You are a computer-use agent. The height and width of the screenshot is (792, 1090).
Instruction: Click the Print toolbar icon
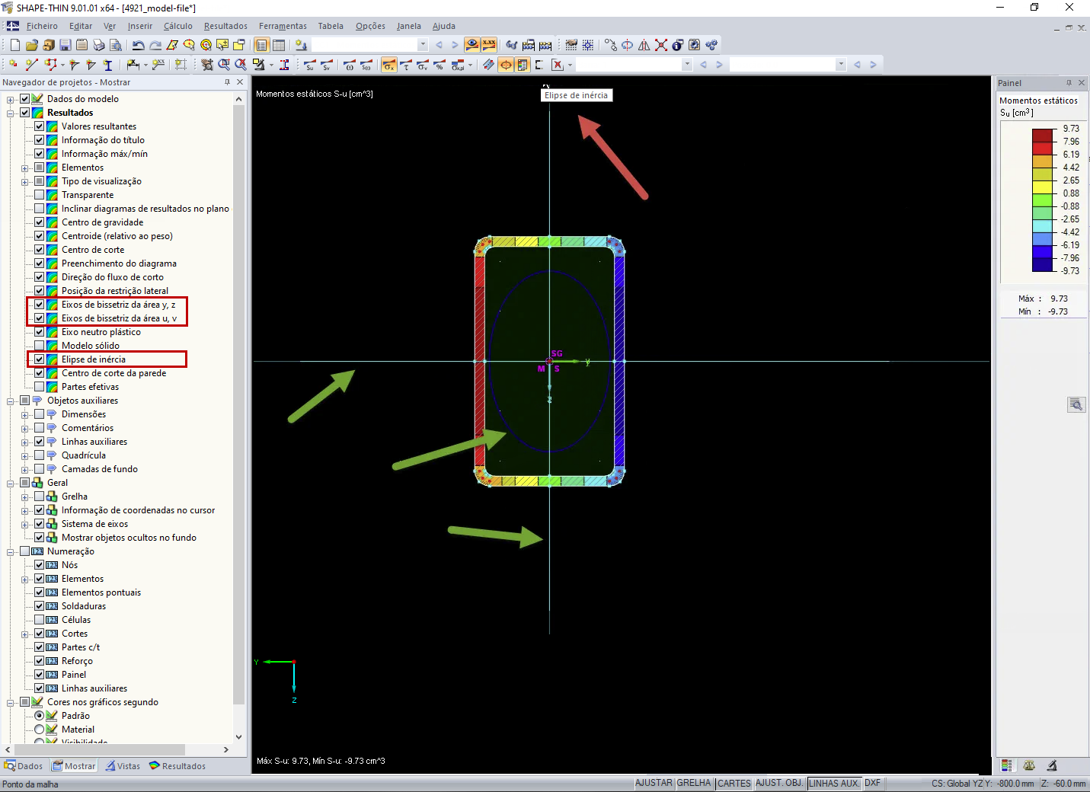click(98, 45)
